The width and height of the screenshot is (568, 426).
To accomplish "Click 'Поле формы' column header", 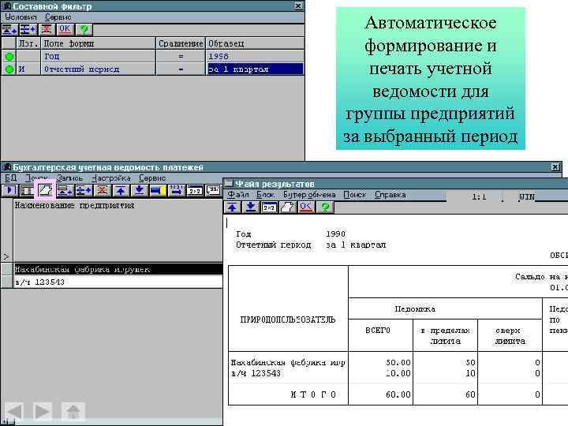I will (98, 43).
